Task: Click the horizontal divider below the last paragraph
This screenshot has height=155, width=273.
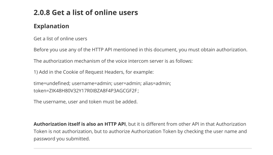Action: click(143, 148)
